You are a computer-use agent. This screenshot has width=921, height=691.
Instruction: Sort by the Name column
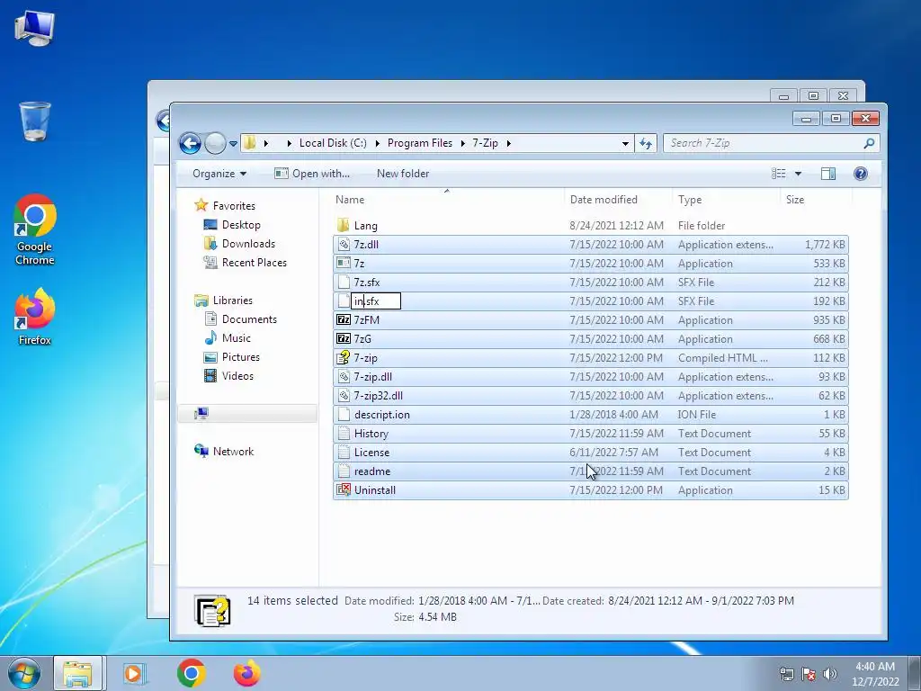(350, 200)
